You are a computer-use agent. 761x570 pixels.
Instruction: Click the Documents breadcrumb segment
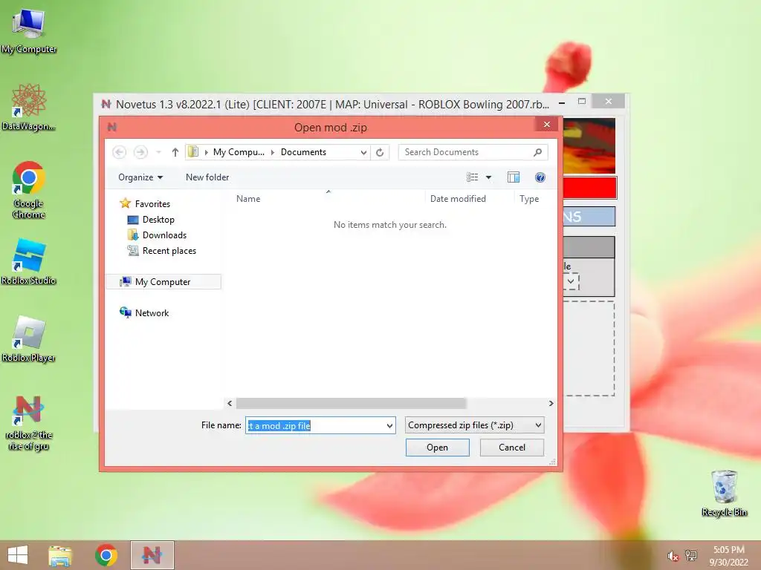303,152
